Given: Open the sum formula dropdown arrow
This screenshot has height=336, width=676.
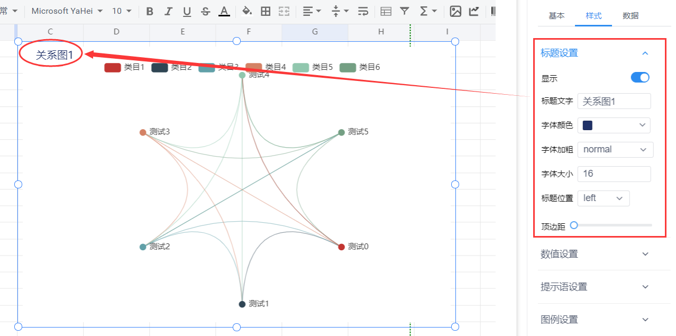Looking at the screenshot, I should [x=434, y=11].
